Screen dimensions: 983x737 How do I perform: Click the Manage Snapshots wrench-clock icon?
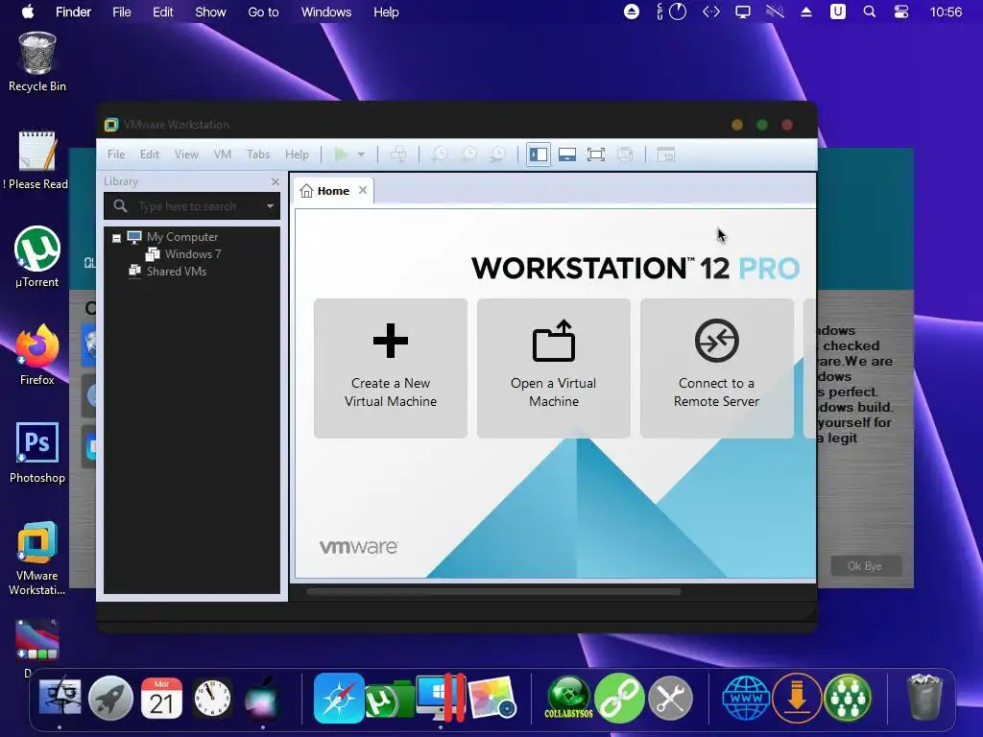[498, 155]
